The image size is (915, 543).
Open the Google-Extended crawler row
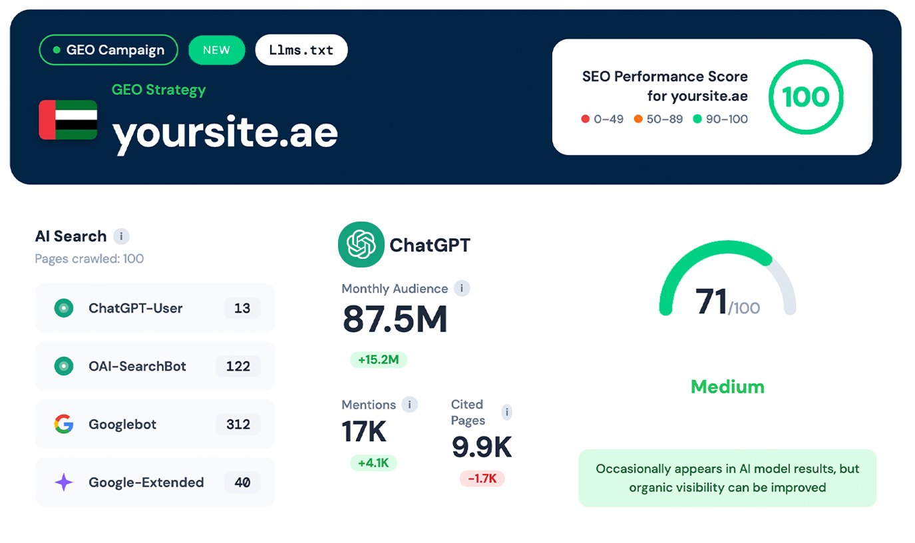[x=154, y=482]
